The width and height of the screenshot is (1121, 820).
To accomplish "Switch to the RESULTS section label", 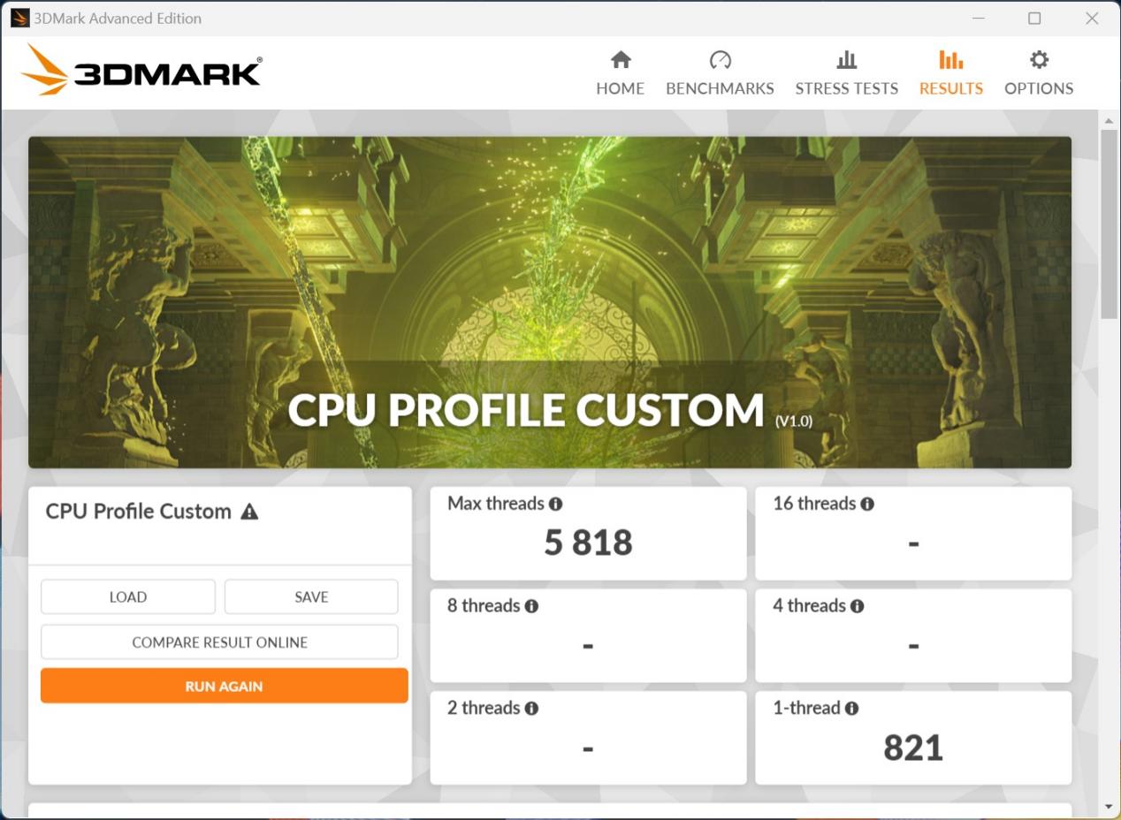I will 950,88.
